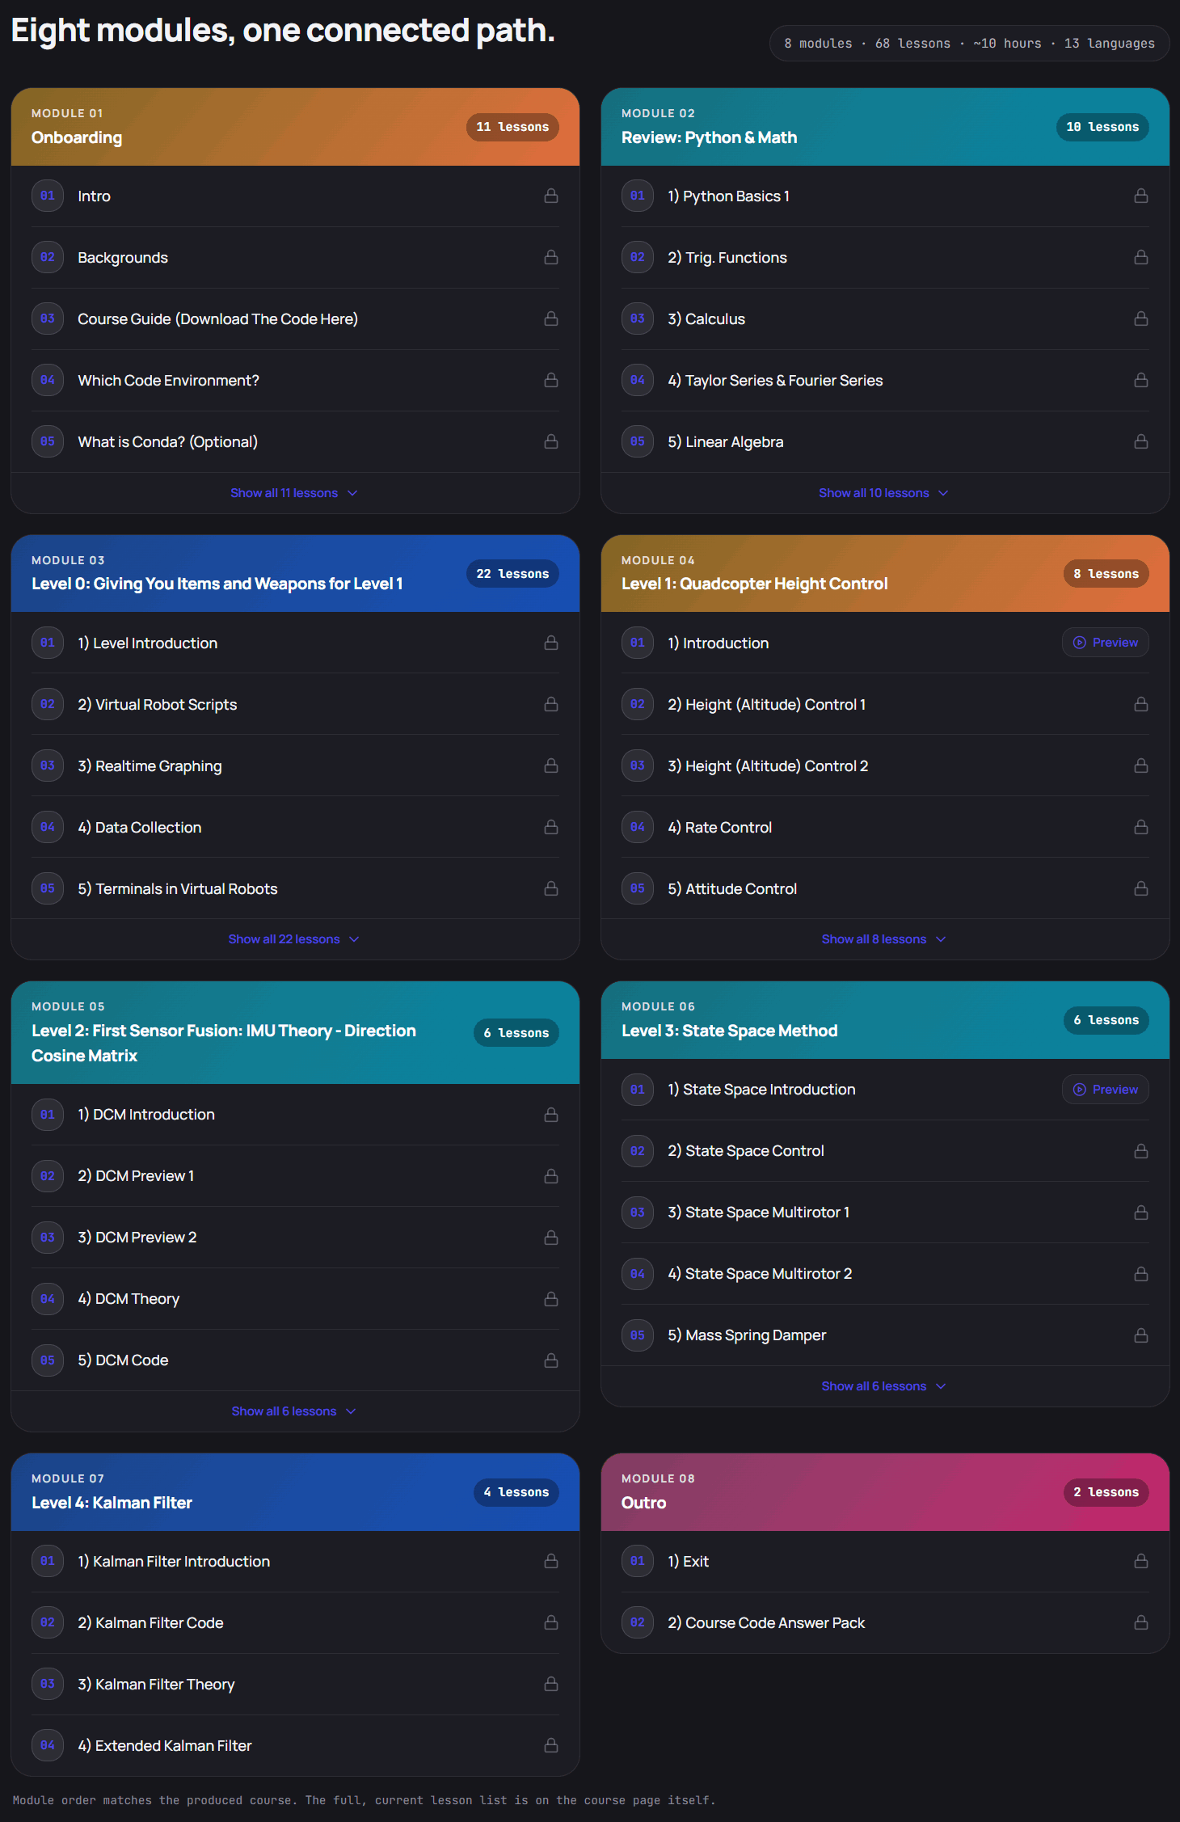Screen dimensions: 1180x1822
Task: Click the lock icon beside Intro lesson
Action: tap(551, 196)
